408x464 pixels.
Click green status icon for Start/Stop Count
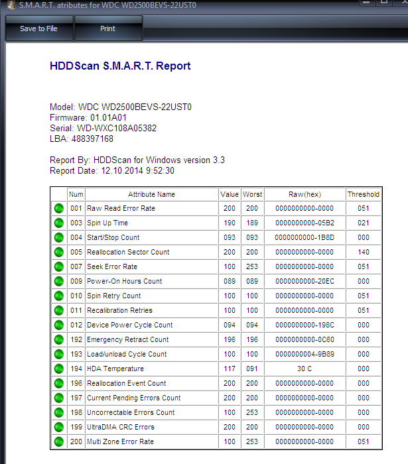[59, 237]
